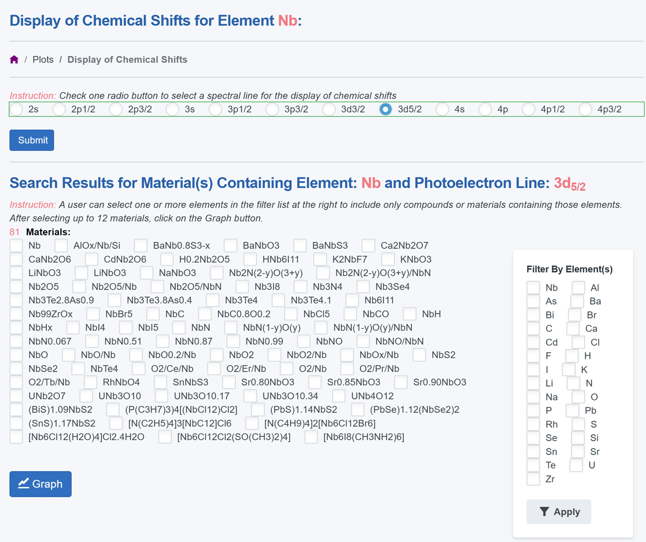This screenshot has height=542, width=646.
Task: Select the Nb material checkbox
Action: click(16, 245)
